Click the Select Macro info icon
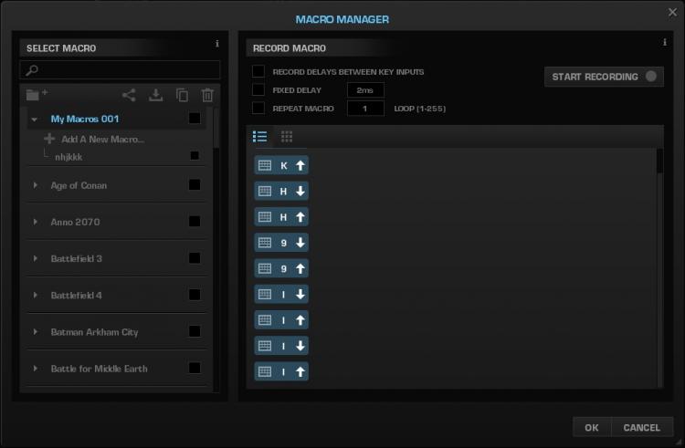The width and height of the screenshot is (685, 448). tap(217, 44)
